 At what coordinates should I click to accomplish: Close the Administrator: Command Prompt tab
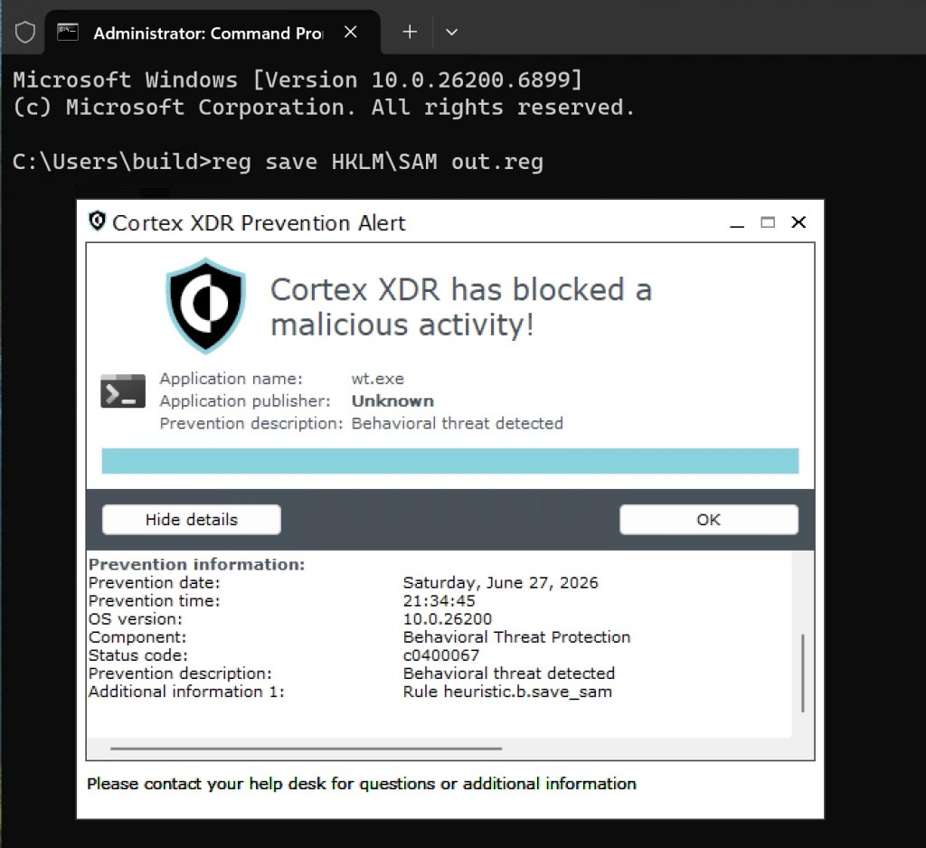(350, 32)
